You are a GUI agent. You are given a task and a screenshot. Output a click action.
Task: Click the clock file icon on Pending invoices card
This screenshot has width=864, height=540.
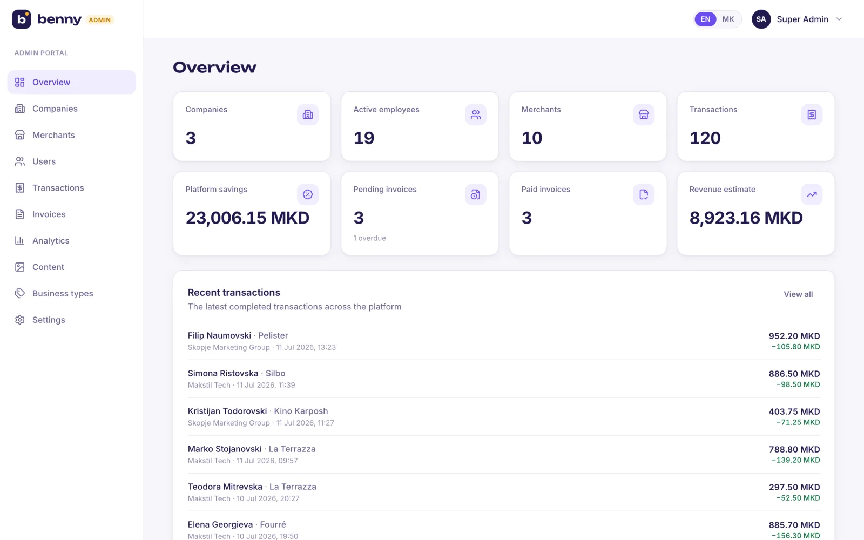pyautogui.click(x=476, y=194)
